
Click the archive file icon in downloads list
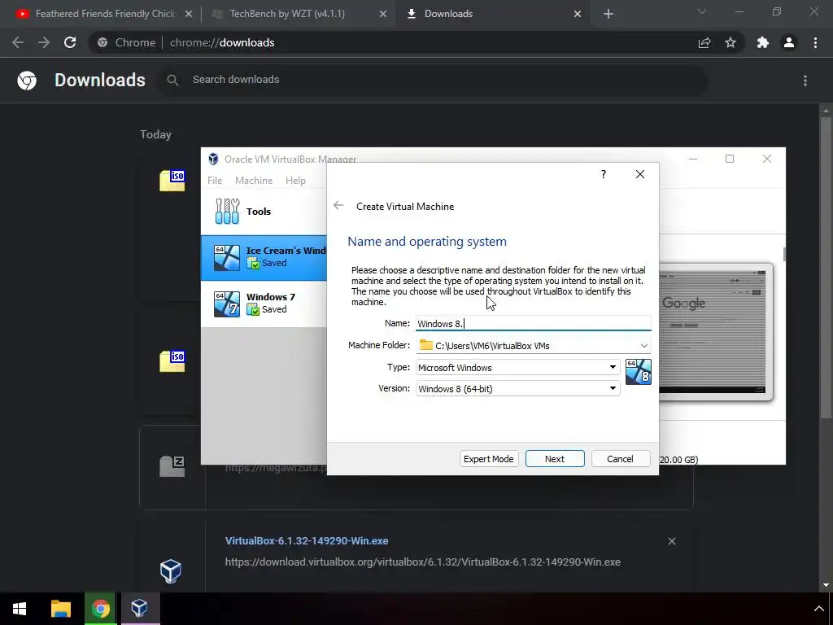[x=172, y=466]
